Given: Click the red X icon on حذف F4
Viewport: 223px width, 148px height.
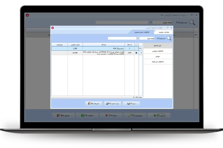Looking at the screenshot, I should tap(107, 115).
